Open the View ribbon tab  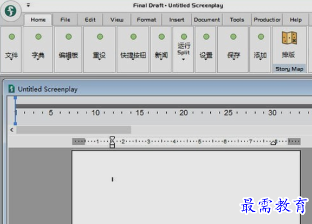tap(117, 20)
